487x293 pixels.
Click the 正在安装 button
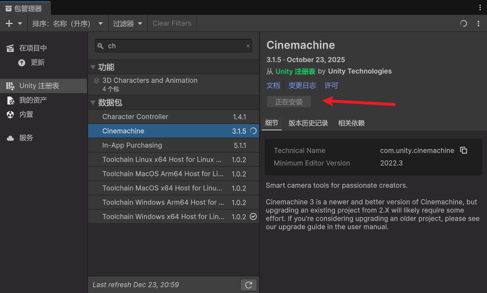click(x=289, y=102)
